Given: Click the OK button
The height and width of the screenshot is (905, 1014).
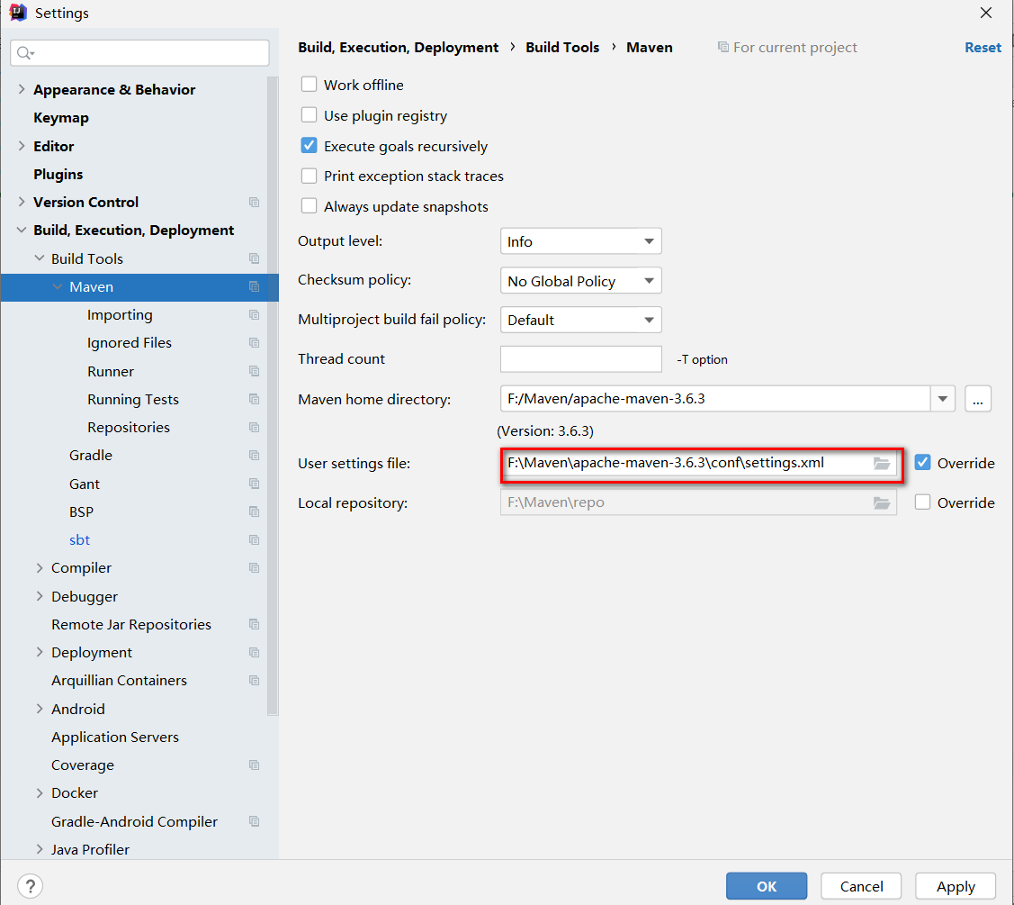Looking at the screenshot, I should (x=767, y=886).
